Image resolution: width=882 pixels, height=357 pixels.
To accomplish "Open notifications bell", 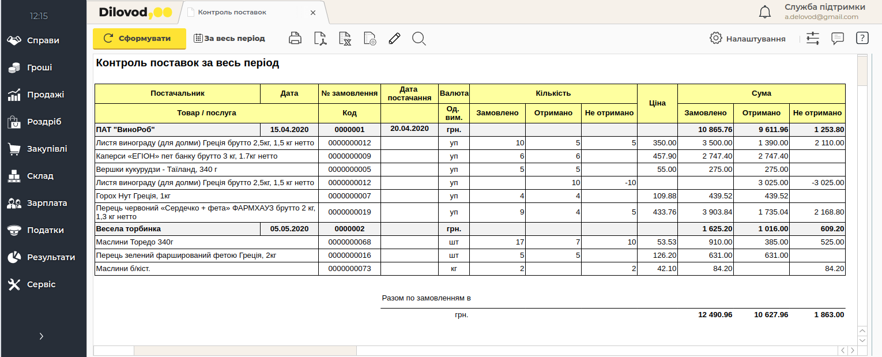I will coord(765,12).
